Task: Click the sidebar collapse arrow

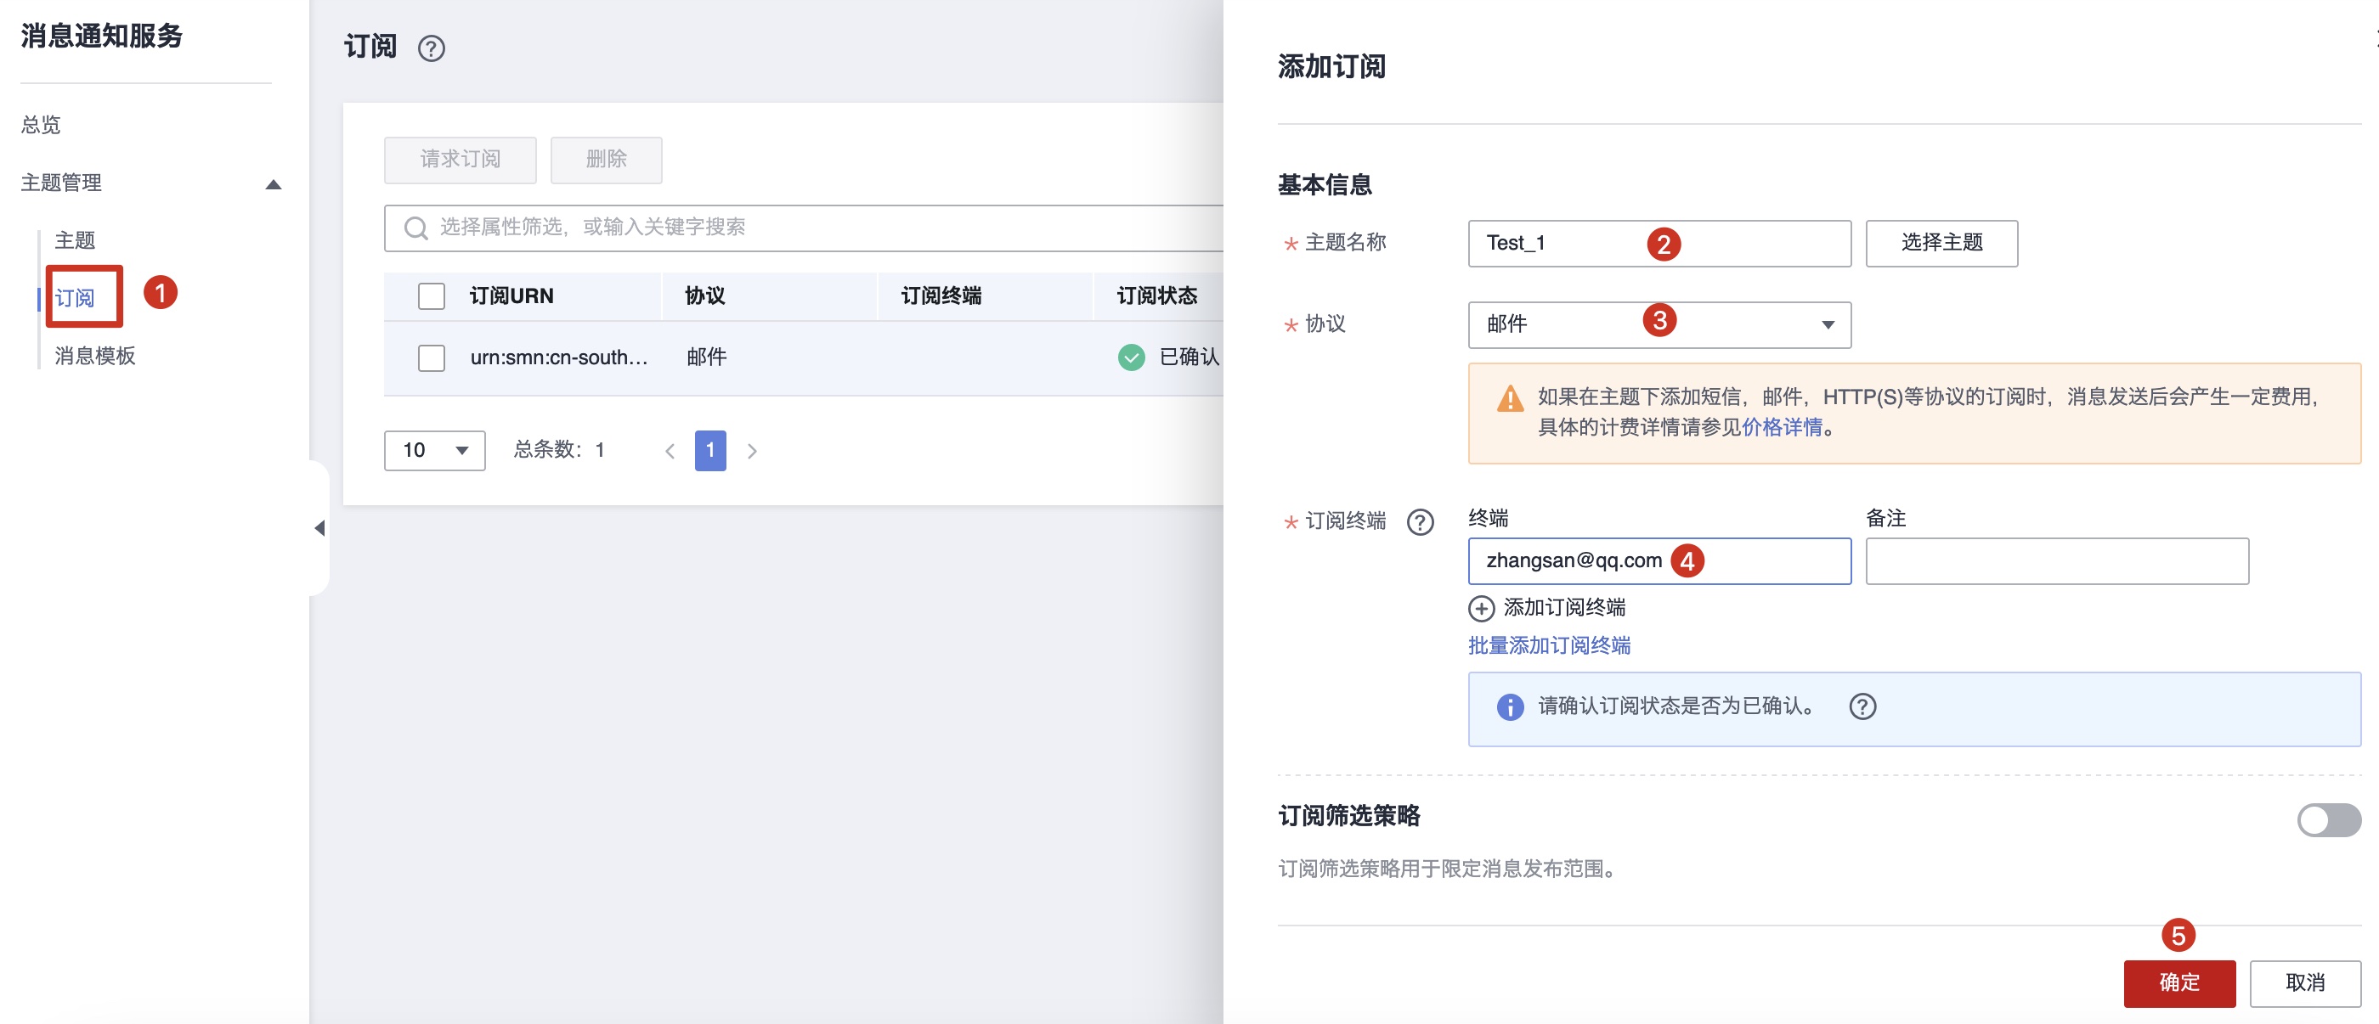Action: click(319, 527)
